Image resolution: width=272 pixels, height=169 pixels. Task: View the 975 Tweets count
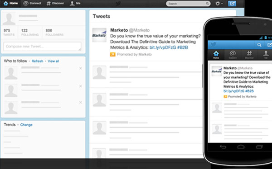point(9,33)
